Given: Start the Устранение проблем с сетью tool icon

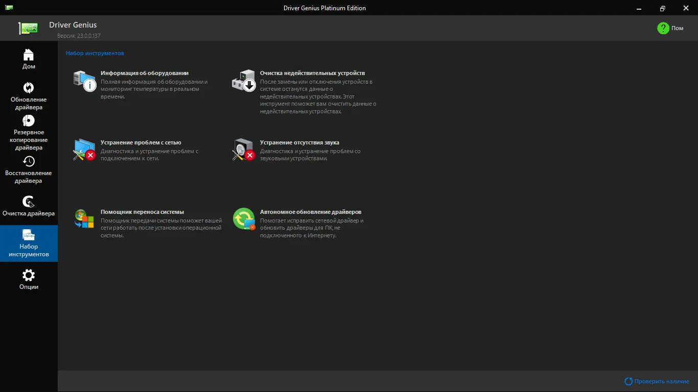Looking at the screenshot, I should pos(84,150).
